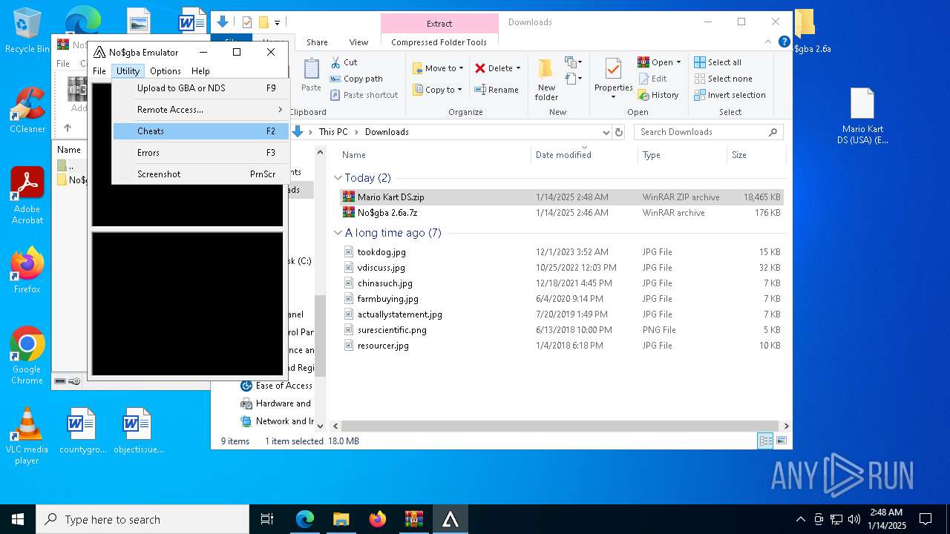This screenshot has height=534, width=950.
Task: Open CCleaner desktop shortcut
Action: [x=27, y=111]
